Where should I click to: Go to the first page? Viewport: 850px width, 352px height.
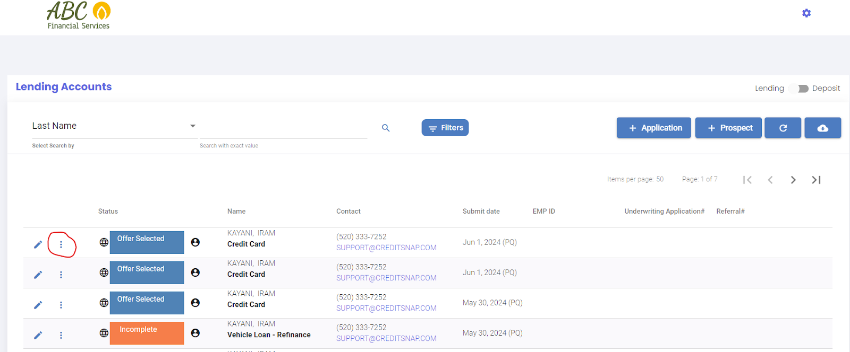[x=747, y=180]
